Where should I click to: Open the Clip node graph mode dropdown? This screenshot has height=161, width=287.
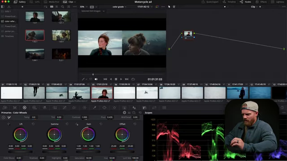point(254,7)
